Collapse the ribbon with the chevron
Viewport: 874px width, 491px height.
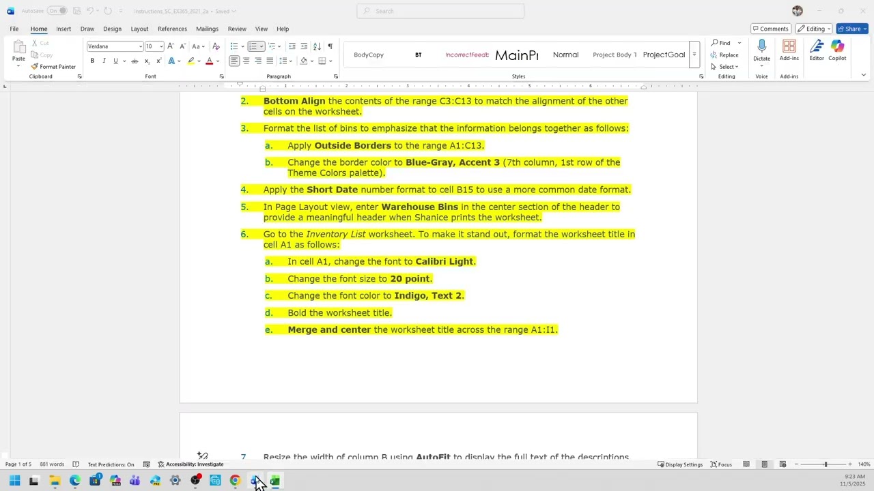point(863,75)
